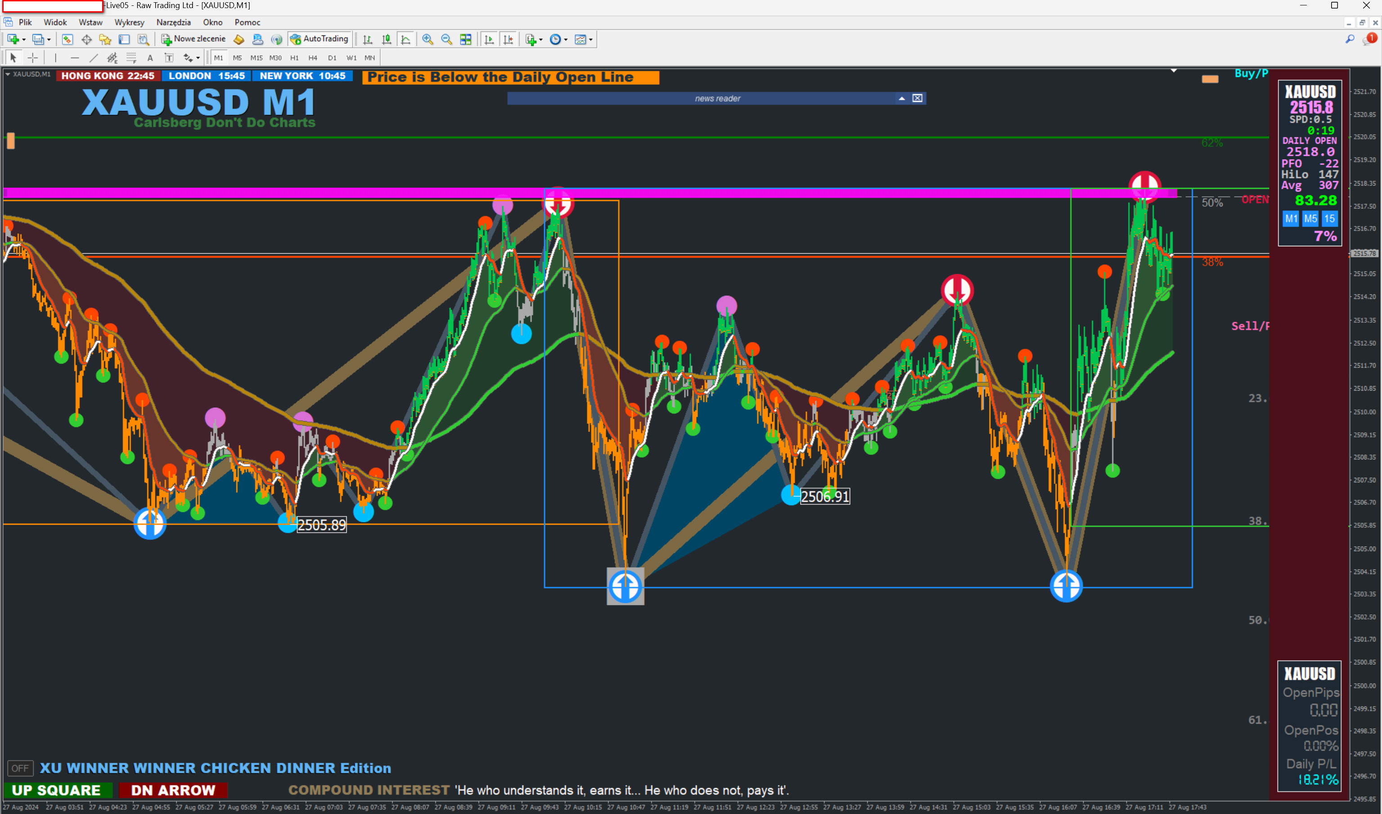Click the orange slider handle at left edge
This screenshot has height=814, width=1382.
10,141
